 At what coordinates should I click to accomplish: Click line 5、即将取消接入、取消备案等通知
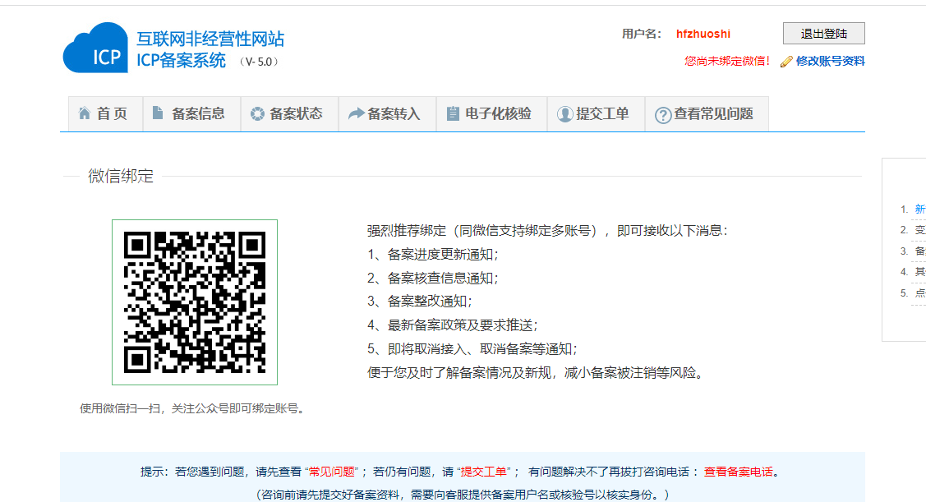tap(472, 349)
